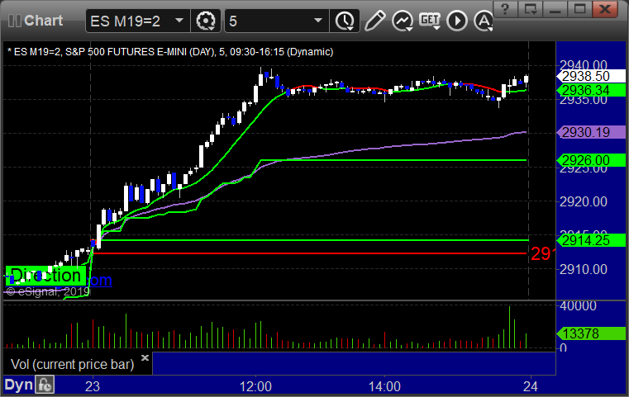Screen dimensions: 629x397
Task: Click the 2910.00 price axis label
Action: coord(584,269)
